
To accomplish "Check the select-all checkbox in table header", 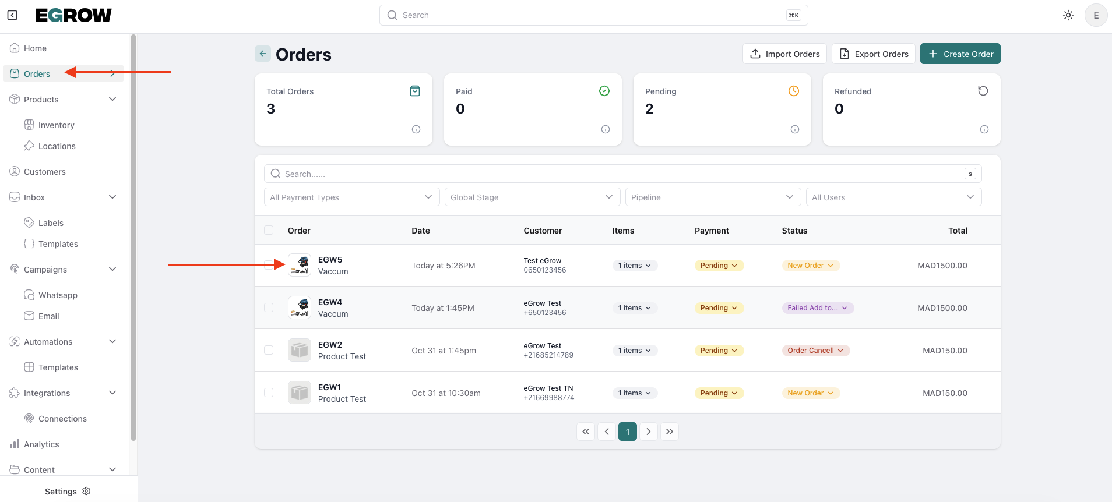I will pos(269,230).
